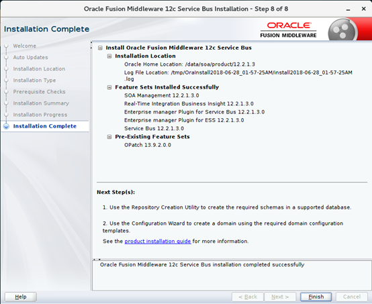
Task: Click the Next Step(s) heading
Action: [x=115, y=192]
